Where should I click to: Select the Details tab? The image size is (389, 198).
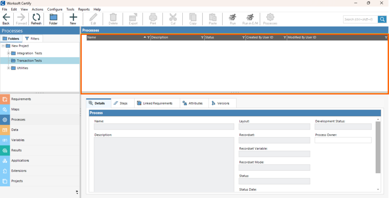click(x=98, y=103)
